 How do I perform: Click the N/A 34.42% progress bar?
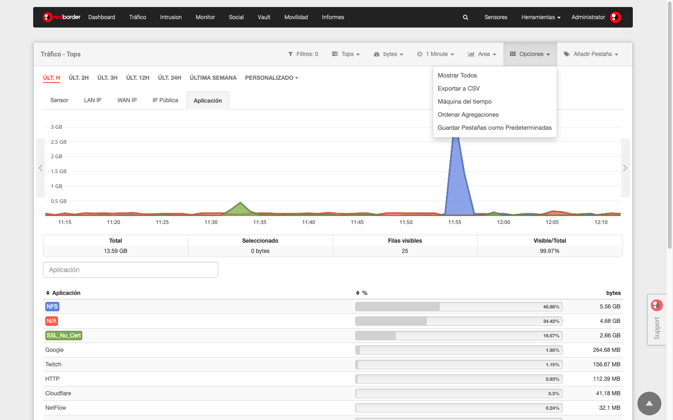pyautogui.click(x=459, y=321)
